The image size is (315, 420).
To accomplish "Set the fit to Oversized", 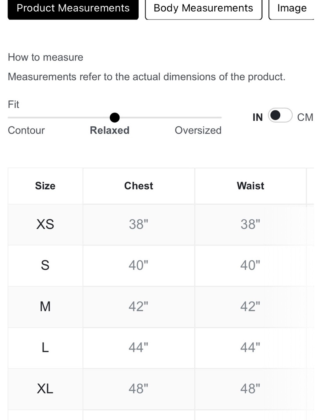I will (198, 130).
